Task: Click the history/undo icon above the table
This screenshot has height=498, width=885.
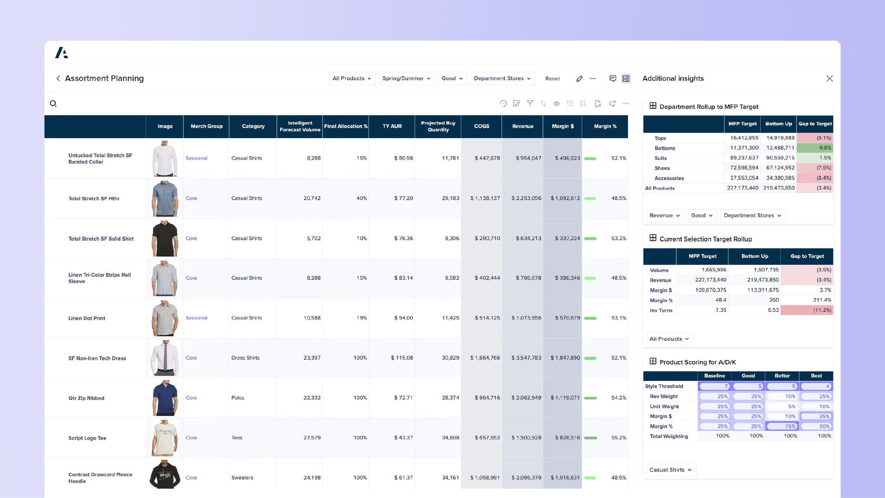Action: pos(503,103)
